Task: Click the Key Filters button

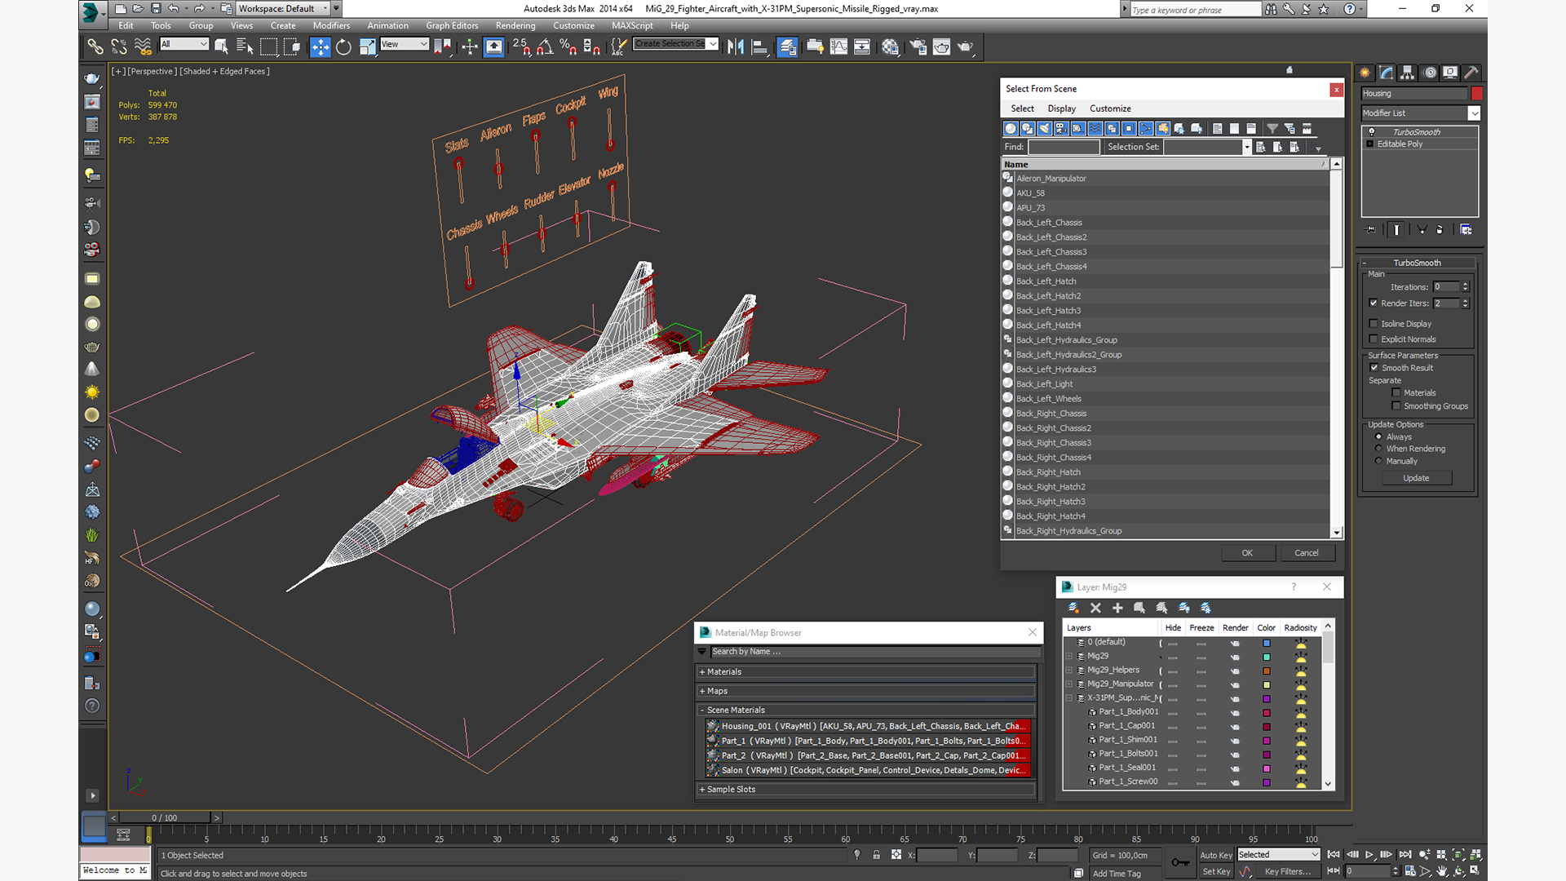Action: 1287,871
